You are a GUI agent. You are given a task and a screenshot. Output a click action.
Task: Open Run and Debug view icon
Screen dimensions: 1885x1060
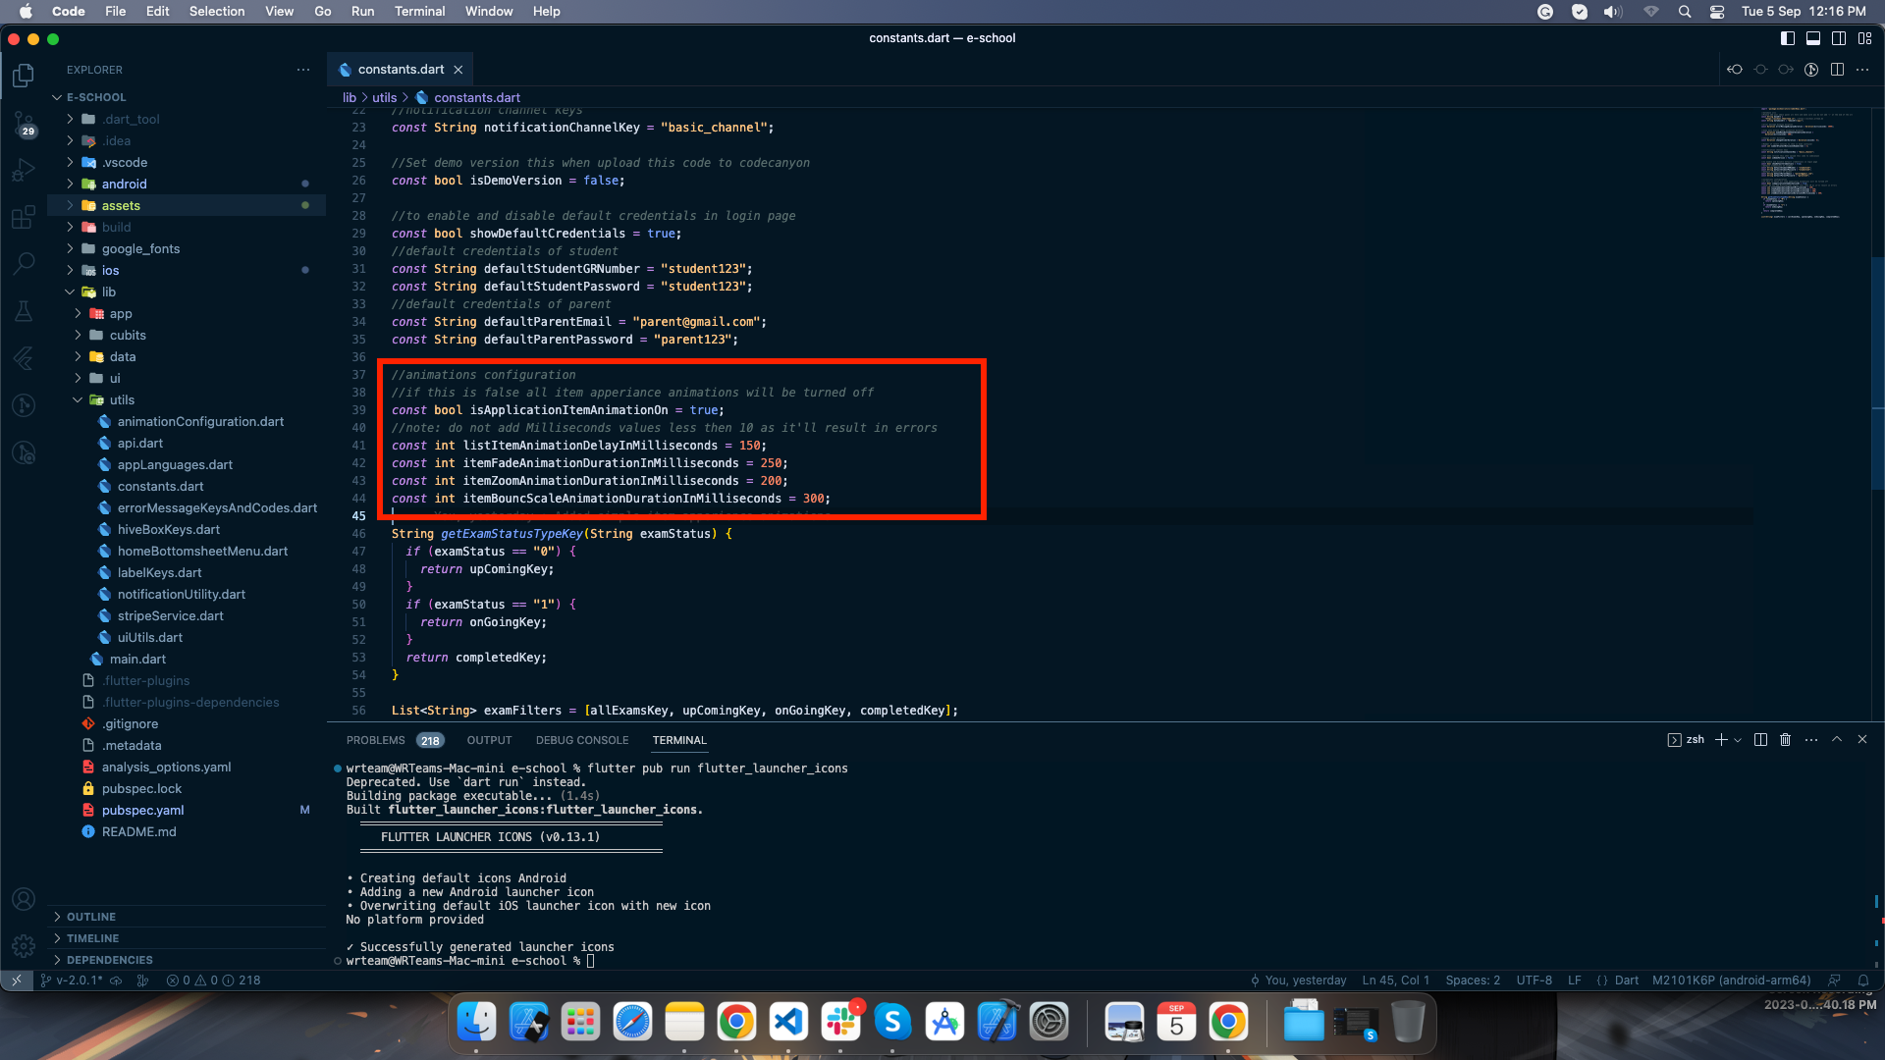(x=24, y=171)
